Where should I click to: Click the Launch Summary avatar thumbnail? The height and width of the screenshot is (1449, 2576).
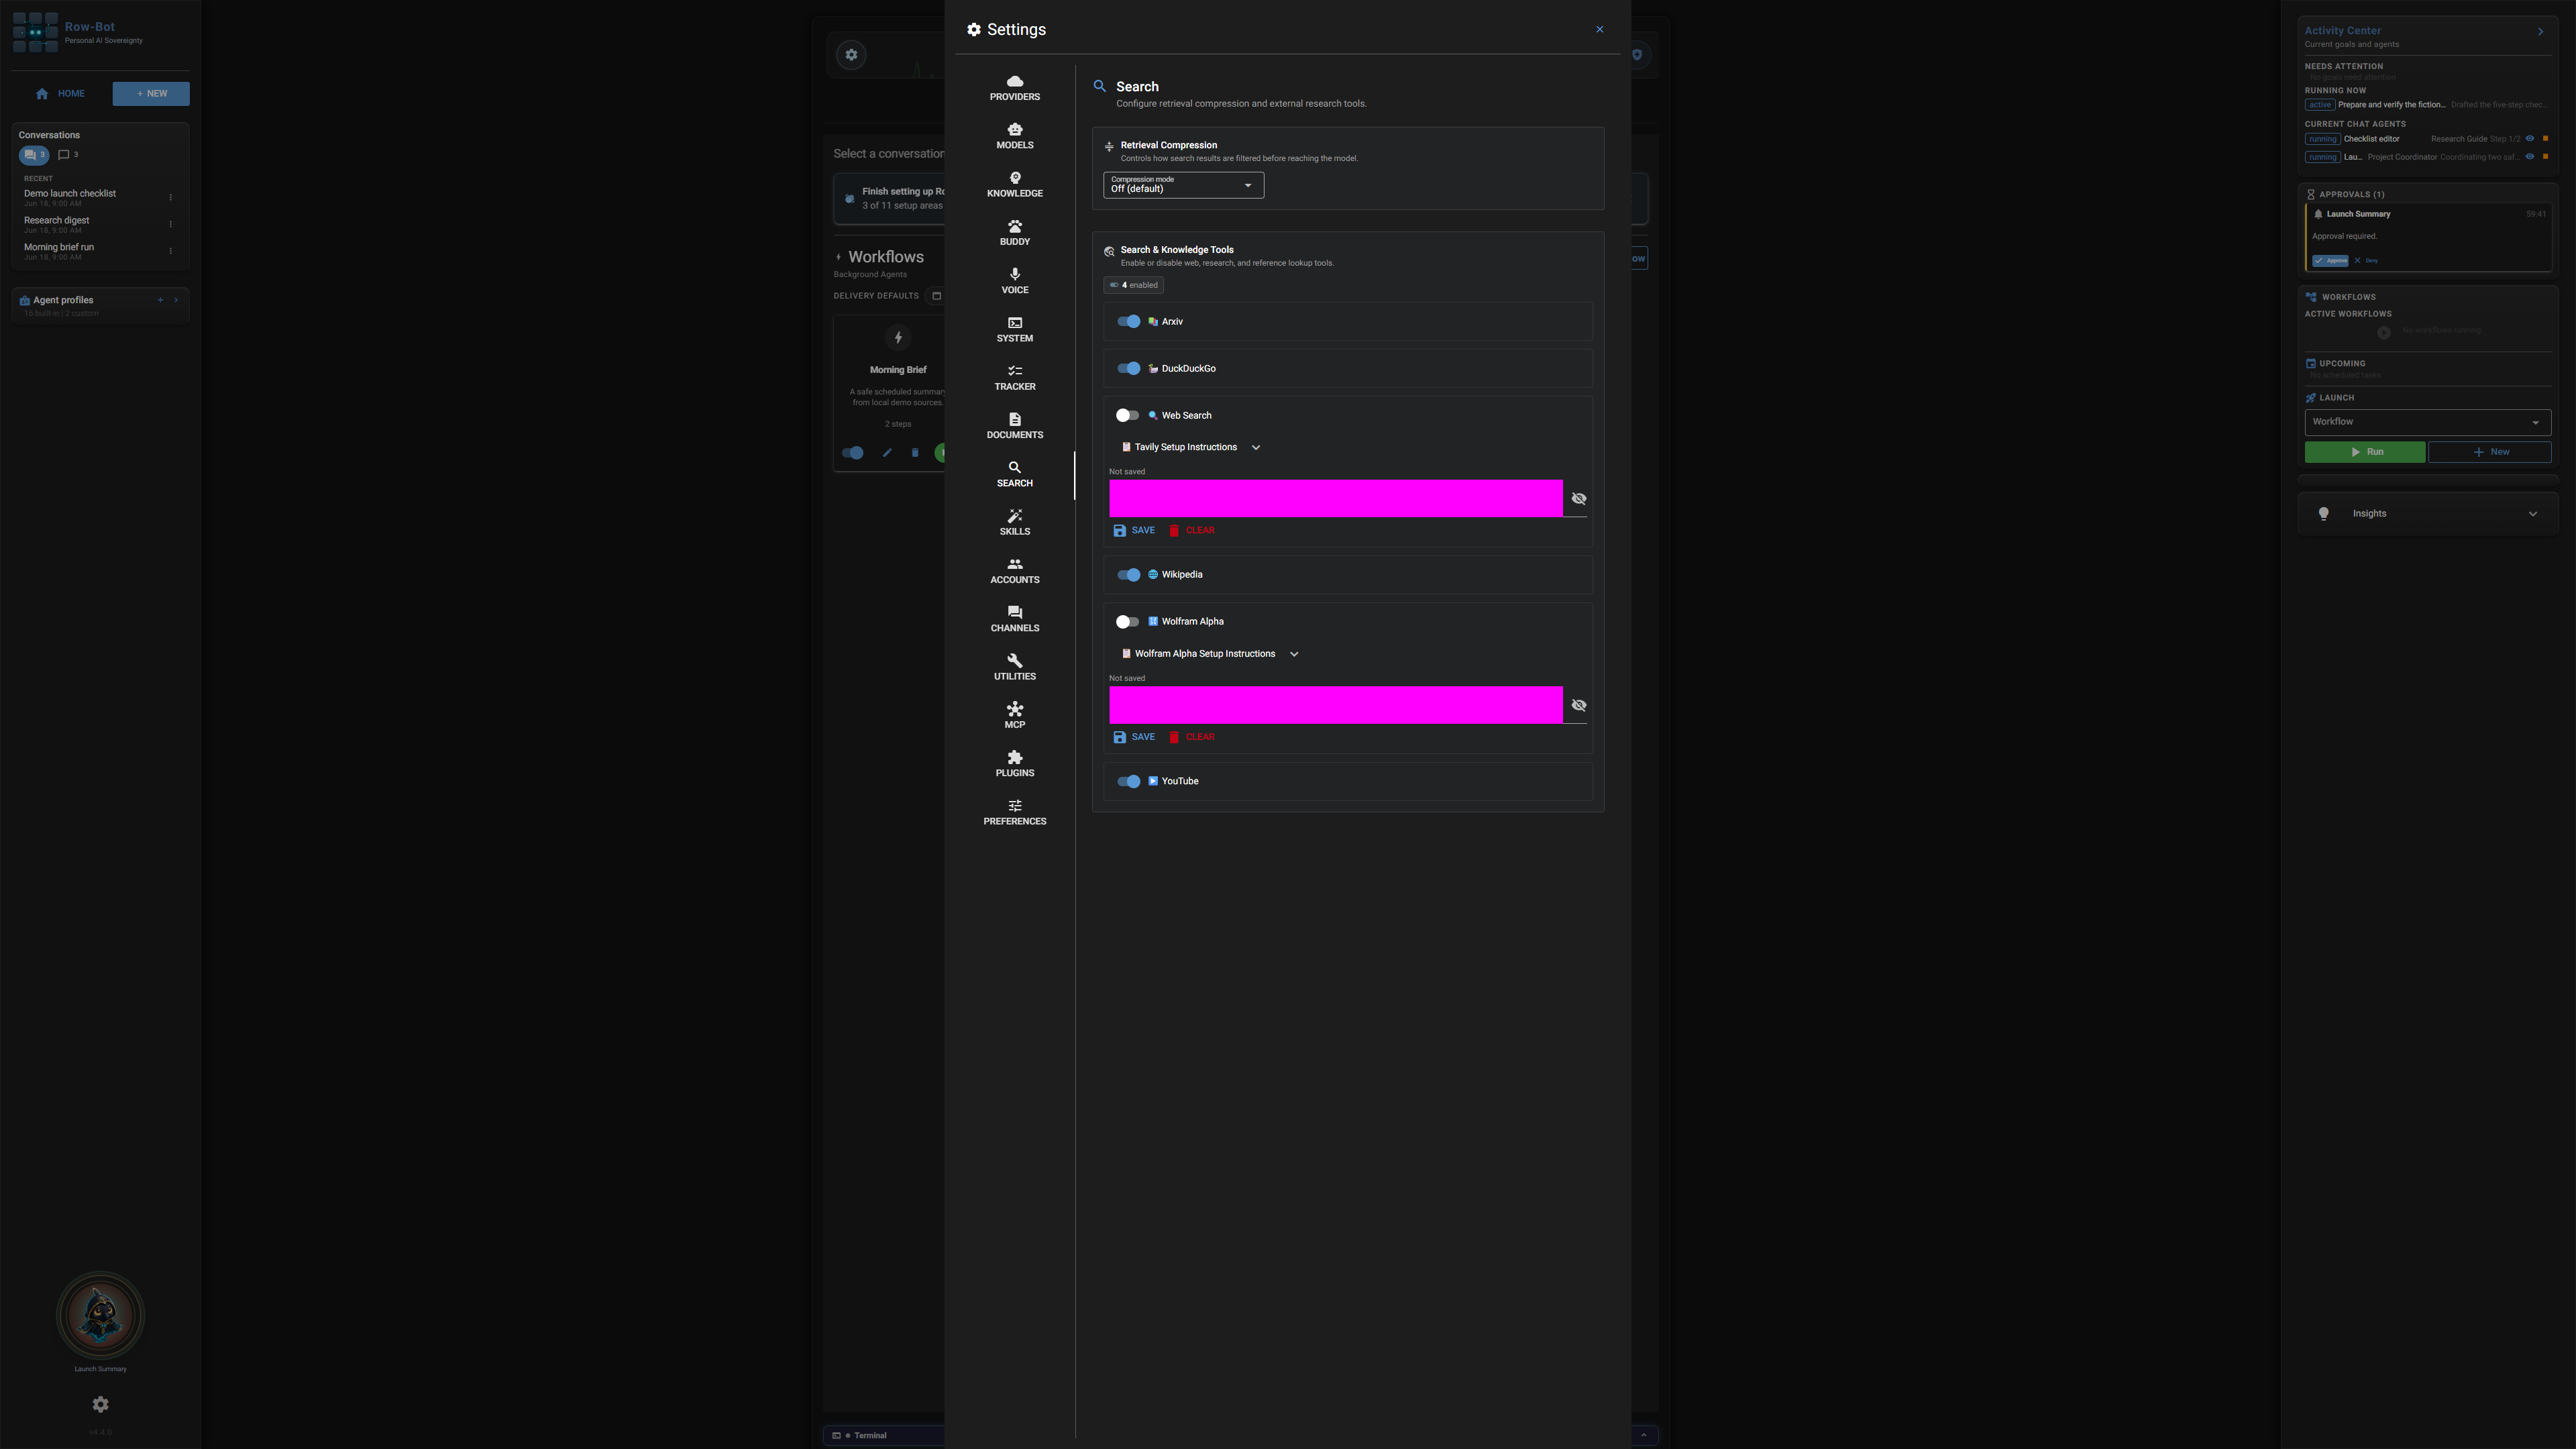100,1316
